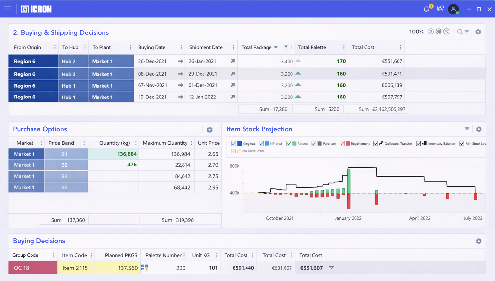
Task: Expand the Item Stock Projection dropdown arrow
Action: tap(467, 129)
